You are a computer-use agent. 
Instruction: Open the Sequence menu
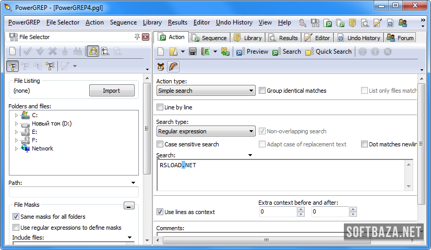123,22
